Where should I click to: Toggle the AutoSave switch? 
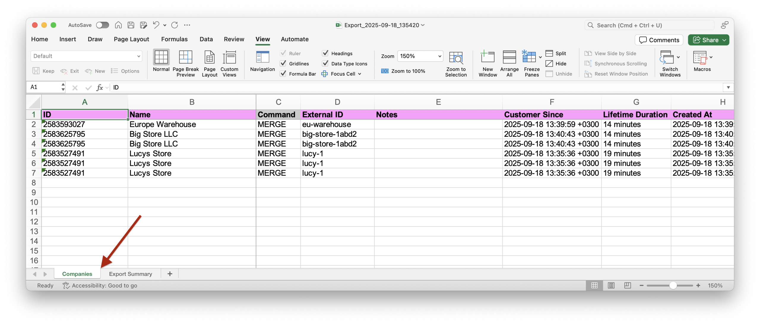tap(102, 25)
